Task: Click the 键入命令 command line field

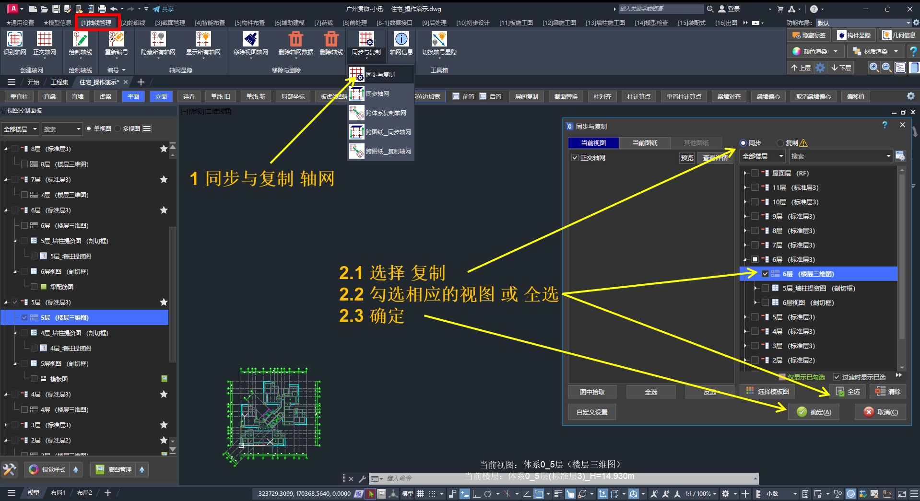Action: [568, 478]
